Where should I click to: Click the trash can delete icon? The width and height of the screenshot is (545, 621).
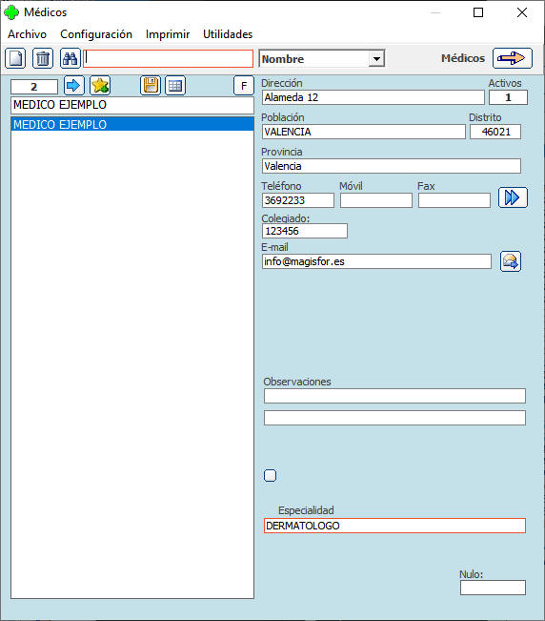pos(43,58)
